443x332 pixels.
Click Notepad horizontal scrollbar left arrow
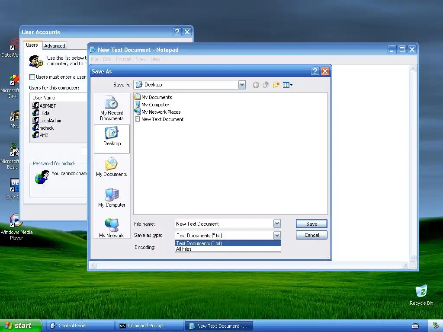(x=93, y=265)
